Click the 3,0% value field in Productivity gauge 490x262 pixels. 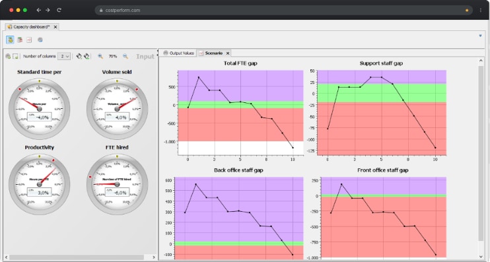click(x=40, y=192)
